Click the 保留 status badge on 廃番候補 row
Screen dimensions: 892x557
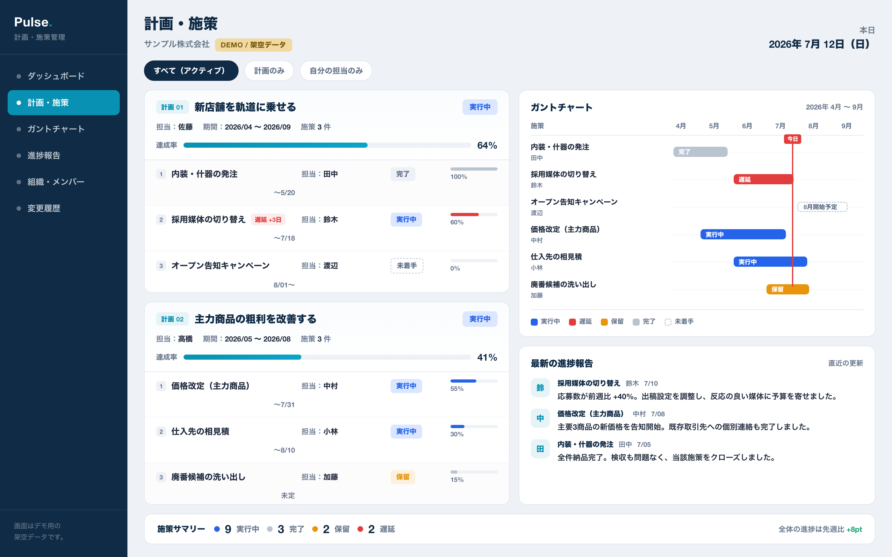point(402,477)
